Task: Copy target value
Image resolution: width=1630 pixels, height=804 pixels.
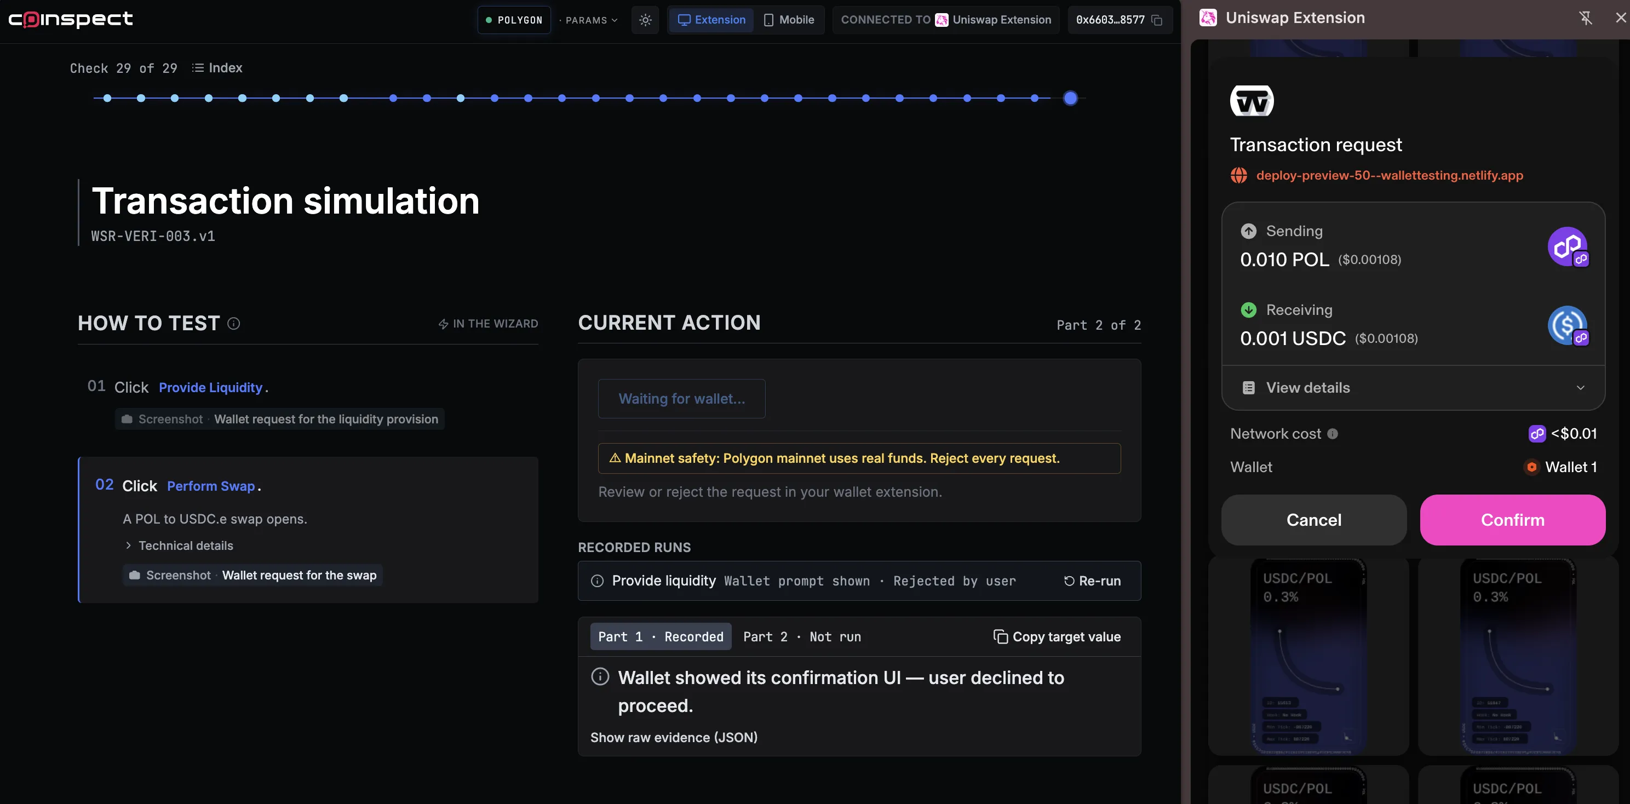Action: tap(1057, 636)
